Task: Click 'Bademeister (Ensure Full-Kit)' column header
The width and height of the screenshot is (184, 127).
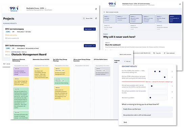Action: (x=41, y=60)
